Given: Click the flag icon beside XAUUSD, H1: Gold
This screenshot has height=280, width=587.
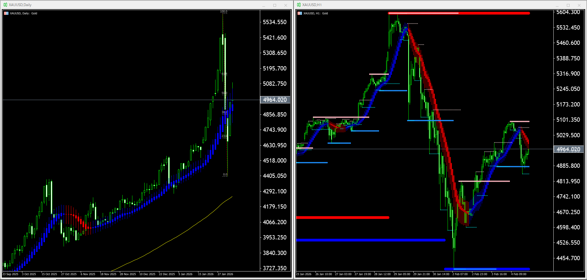Looking at the screenshot, I should pyautogui.click(x=300, y=13).
